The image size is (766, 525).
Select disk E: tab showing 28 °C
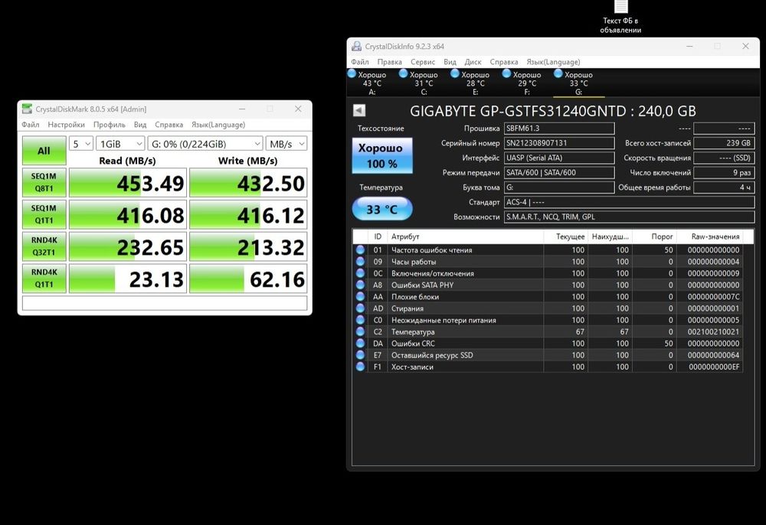tap(476, 83)
